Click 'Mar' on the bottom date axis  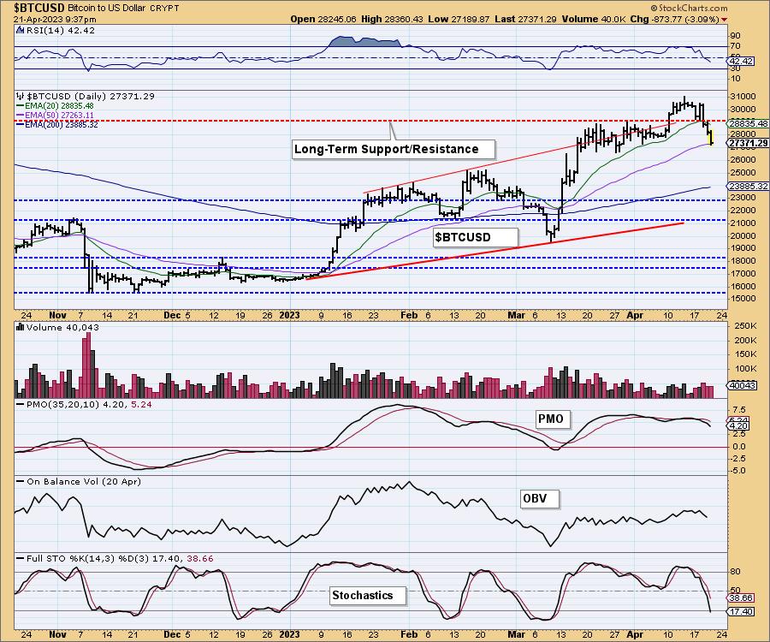point(516,634)
